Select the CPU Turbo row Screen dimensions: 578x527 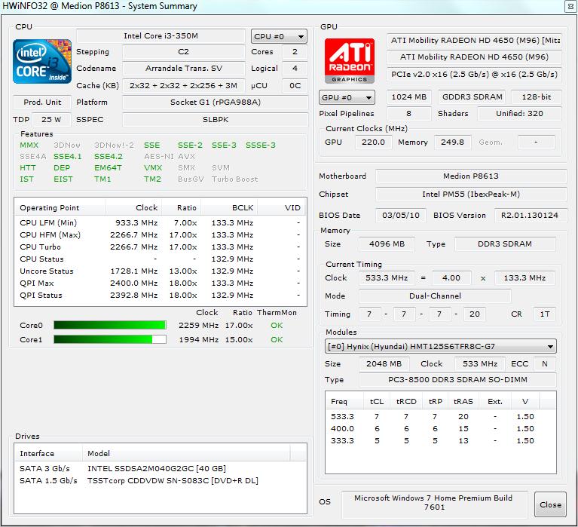[x=161, y=247]
